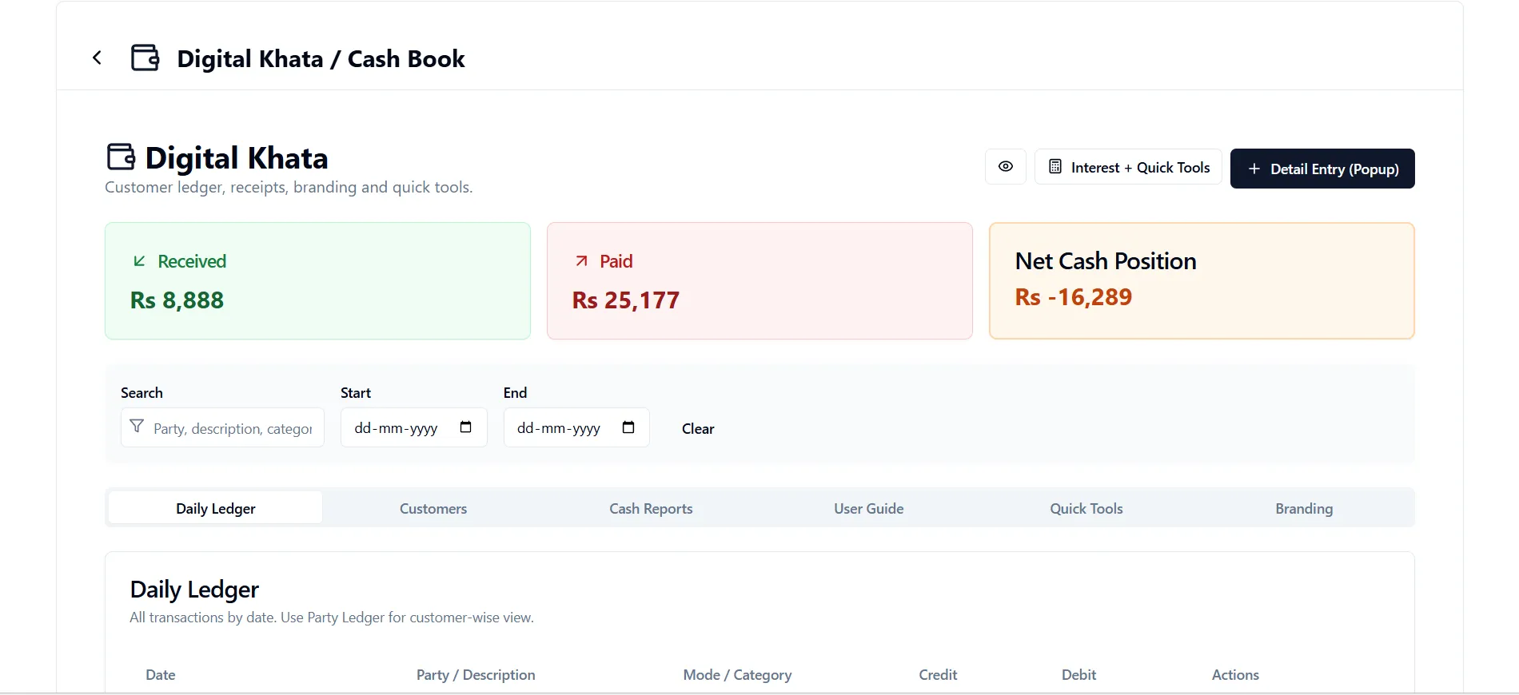Click the filter funnel icon in the search box

coord(137,427)
